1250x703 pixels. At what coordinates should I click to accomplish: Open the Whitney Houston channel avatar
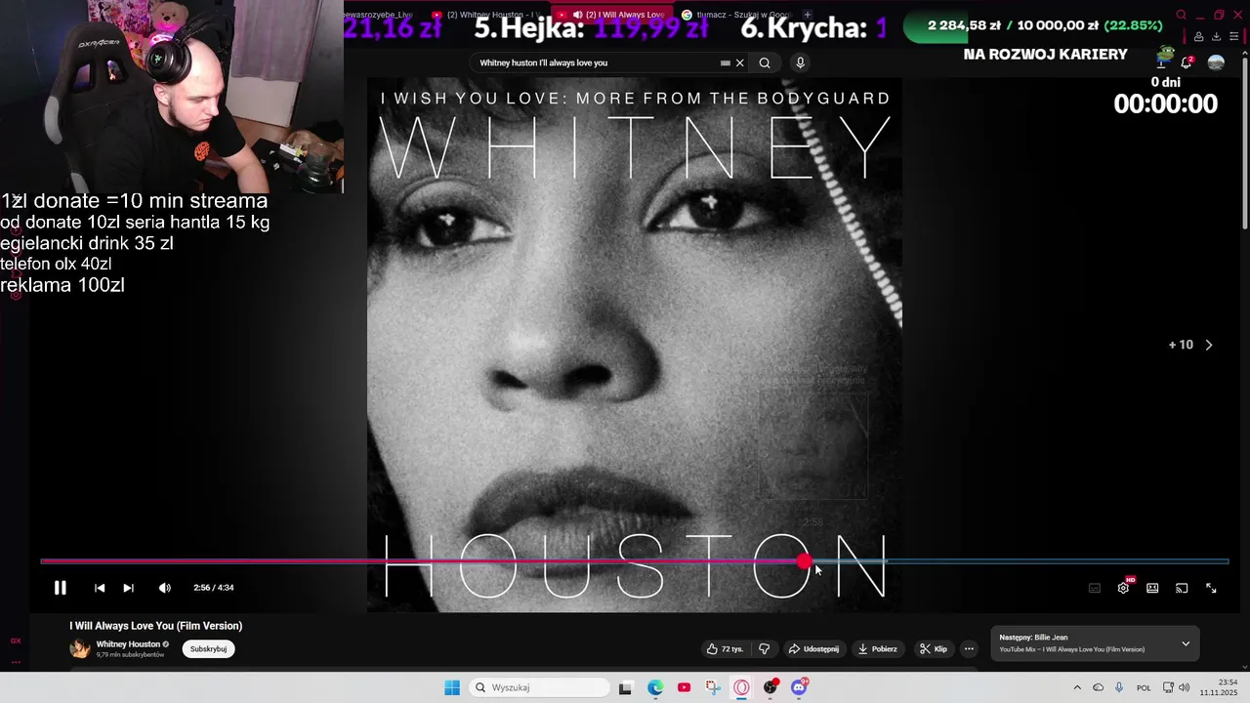click(80, 648)
